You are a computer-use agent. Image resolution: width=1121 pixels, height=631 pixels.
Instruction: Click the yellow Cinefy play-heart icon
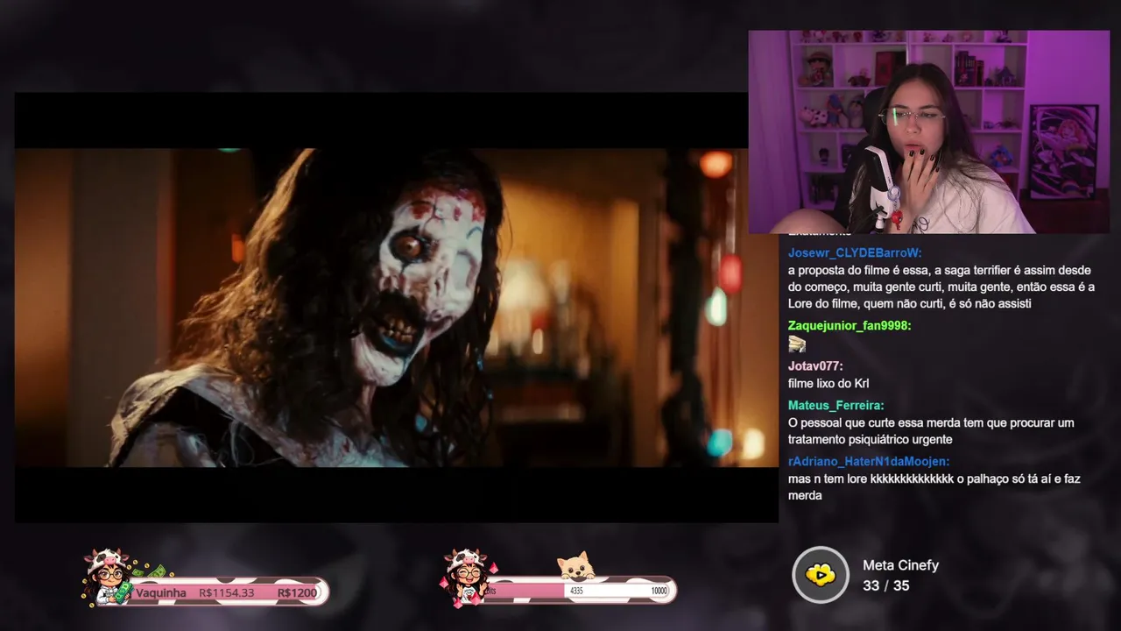[x=821, y=575]
